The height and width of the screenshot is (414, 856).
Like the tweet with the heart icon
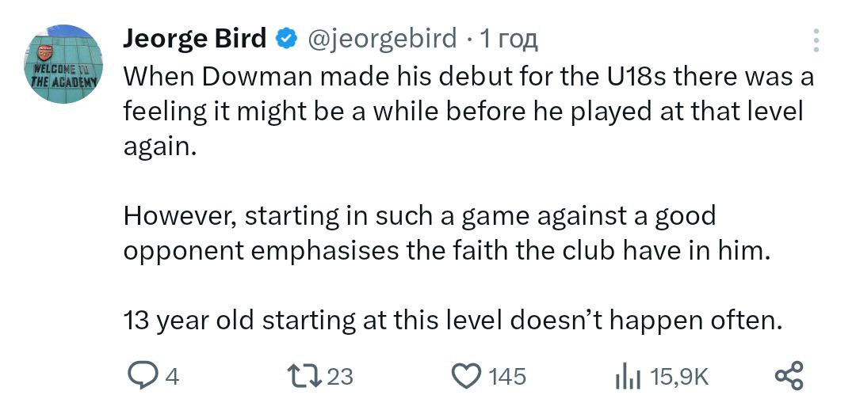click(x=466, y=376)
